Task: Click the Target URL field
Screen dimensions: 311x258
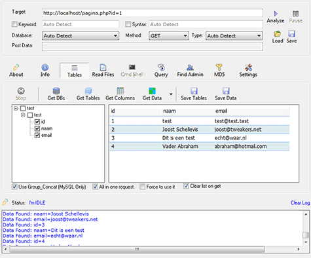Action: (x=152, y=13)
